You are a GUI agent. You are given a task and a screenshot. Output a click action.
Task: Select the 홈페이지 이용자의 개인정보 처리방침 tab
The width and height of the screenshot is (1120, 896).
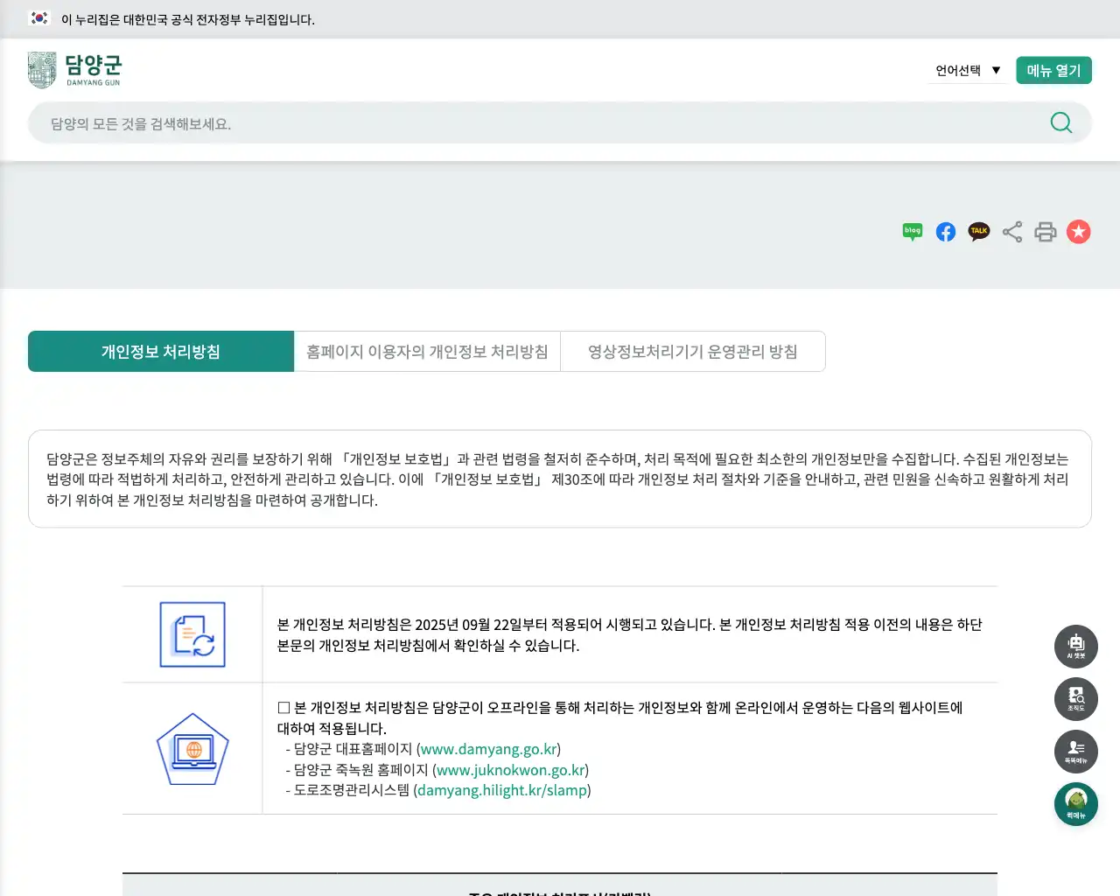428,351
